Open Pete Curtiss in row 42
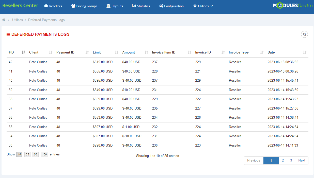The height and width of the screenshot is (178, 314). tap(38, 62)
